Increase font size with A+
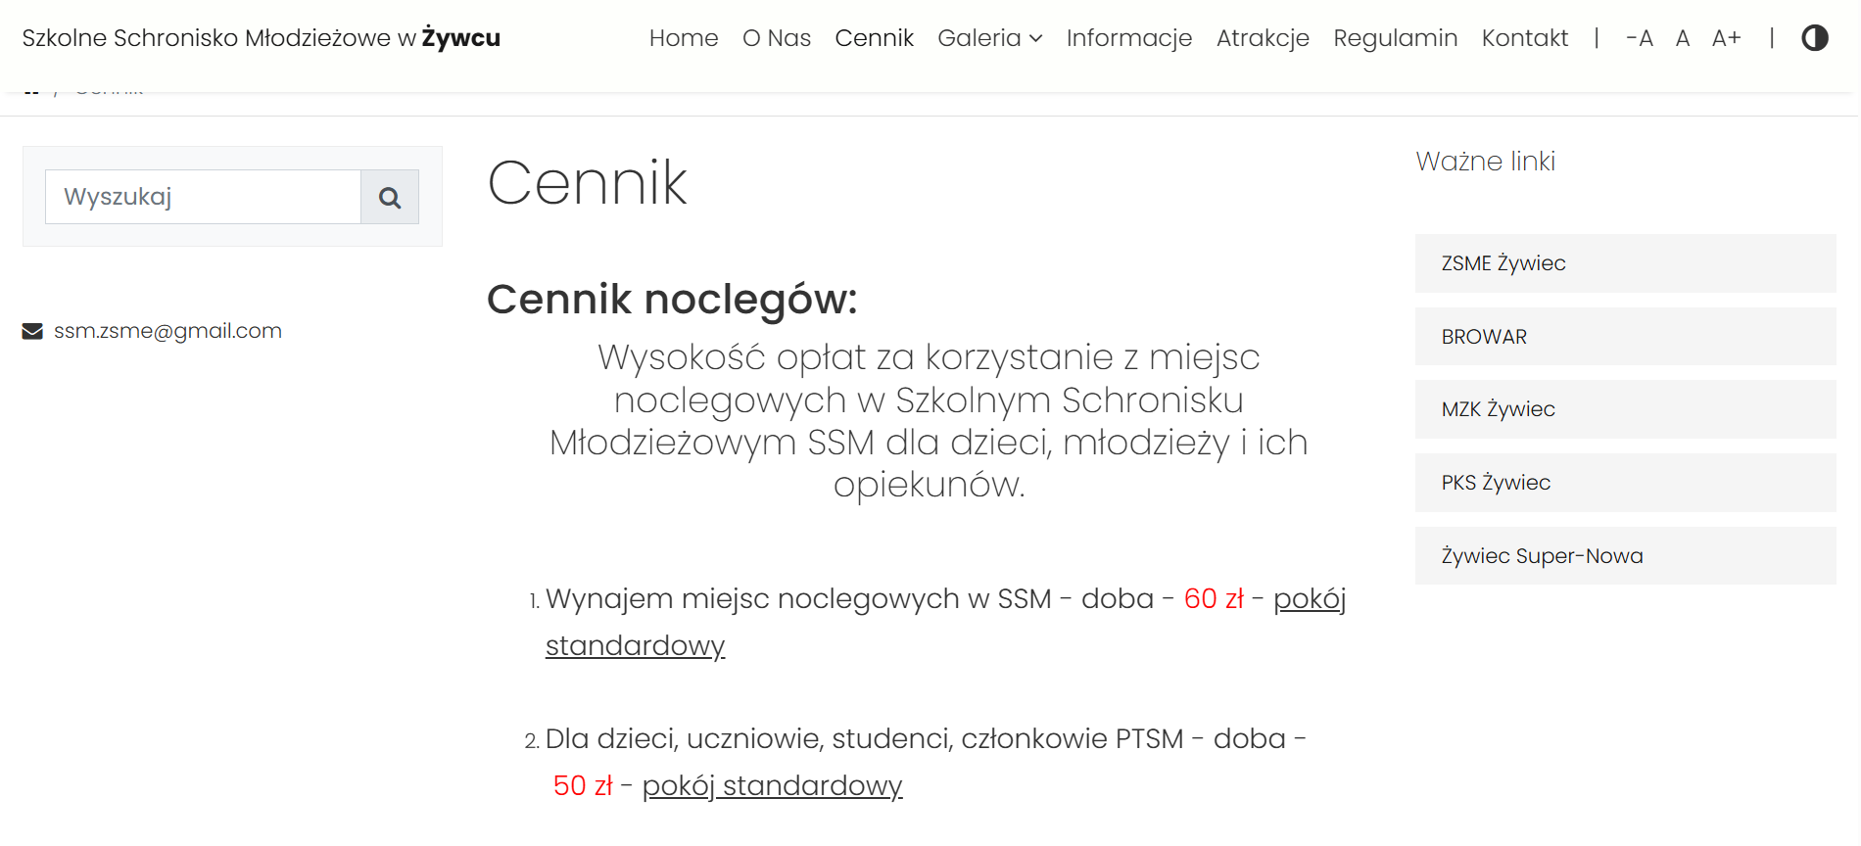The height and width of the screenshot is (846, 1861). 1726,38
